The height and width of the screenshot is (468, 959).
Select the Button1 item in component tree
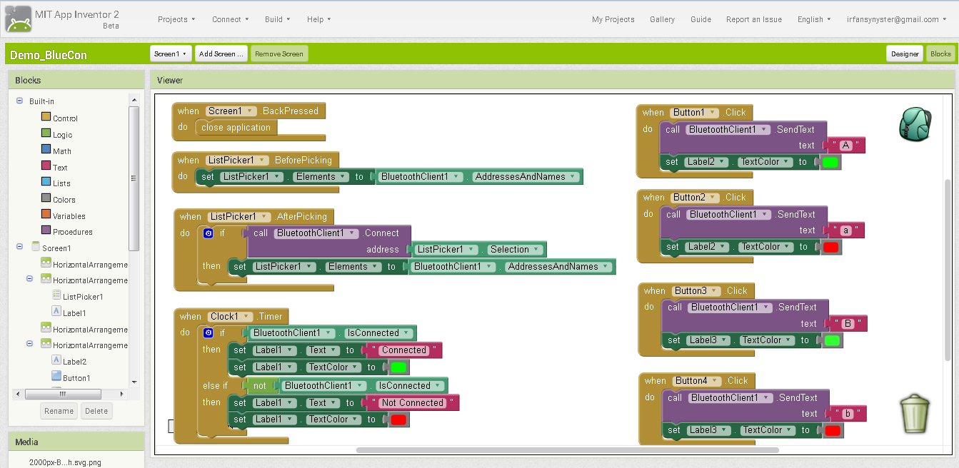(x=76, y=377)
